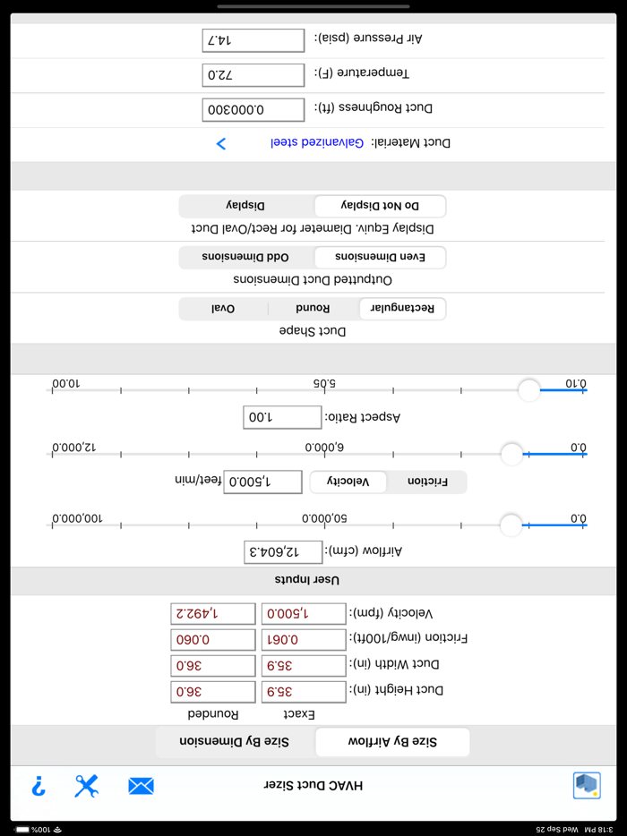Choose Rectangular duct shape
Screen dimensions: 627x836
click(x=403, y=309)
